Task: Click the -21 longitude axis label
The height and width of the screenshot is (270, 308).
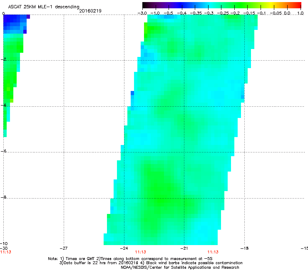Action: click(184, 248)
